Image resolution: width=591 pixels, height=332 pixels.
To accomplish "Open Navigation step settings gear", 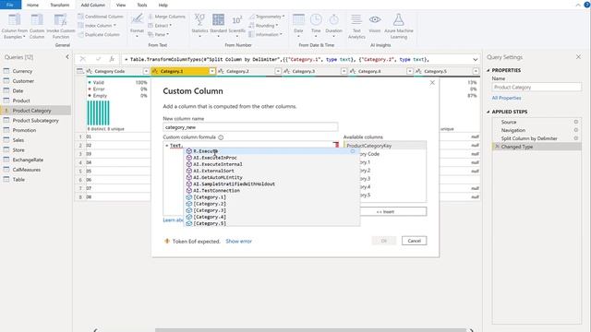I will [x=576, y=130].
